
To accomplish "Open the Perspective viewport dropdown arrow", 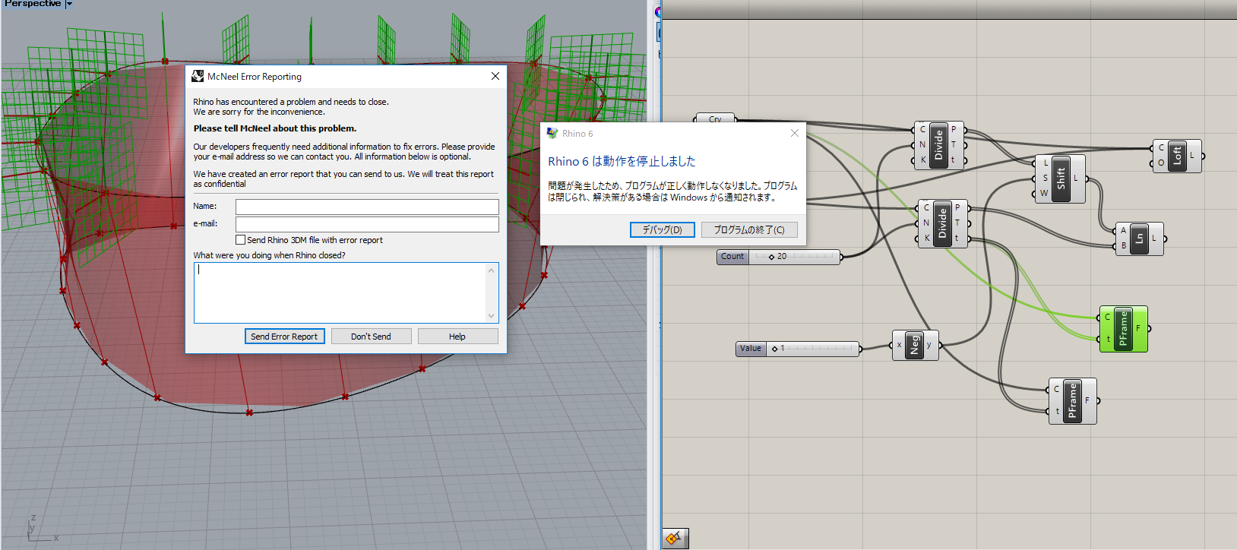I will click(69, 5).
